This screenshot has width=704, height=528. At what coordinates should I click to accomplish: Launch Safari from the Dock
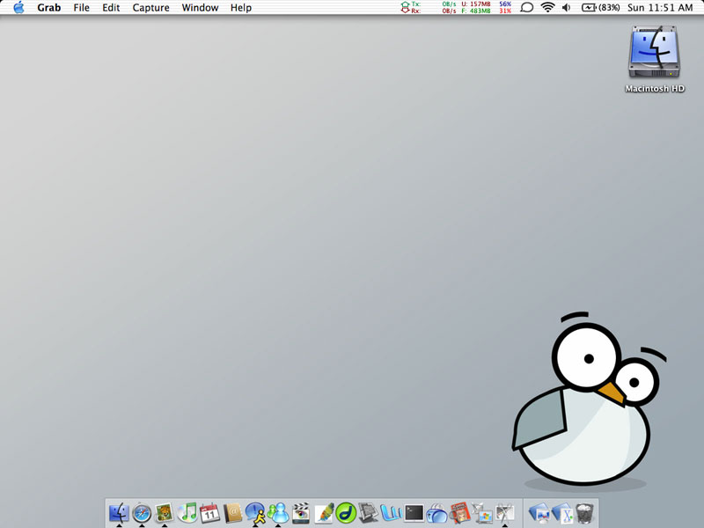click(142, 513)
